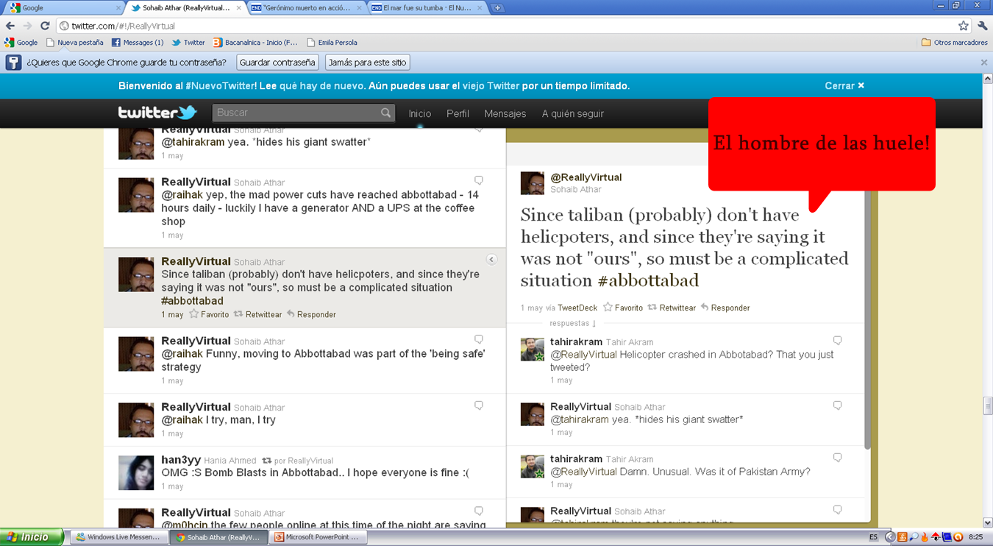
Task: Click speech bubble on power cuts tweet
Action: 479,180
